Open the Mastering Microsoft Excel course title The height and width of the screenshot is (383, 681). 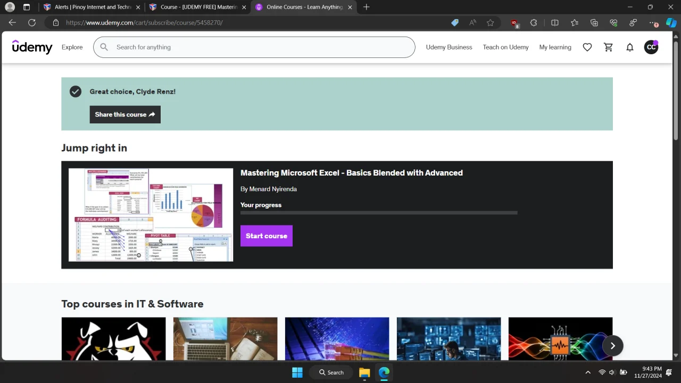click(x=352, y=173)
